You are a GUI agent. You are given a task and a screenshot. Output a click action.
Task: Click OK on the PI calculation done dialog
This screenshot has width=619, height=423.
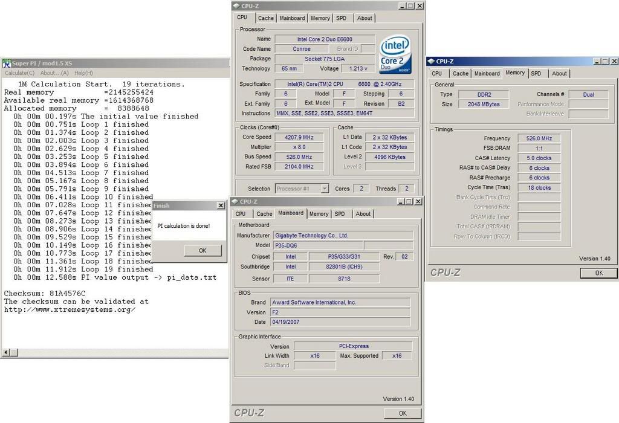(203, 250)
